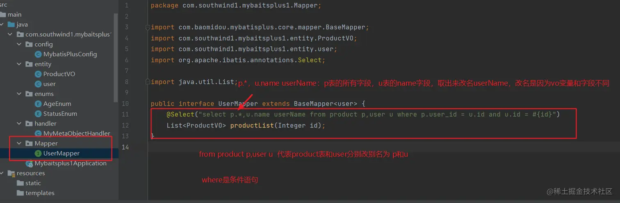Collapse the com.southwind1 package chevron
Screen dimensions: 620x203
tap(10, 34)
